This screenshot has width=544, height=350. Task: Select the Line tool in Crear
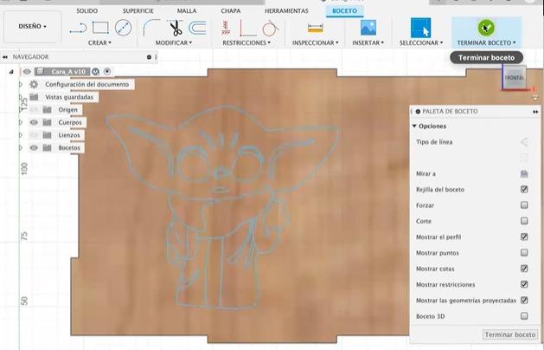pos(78,28)
